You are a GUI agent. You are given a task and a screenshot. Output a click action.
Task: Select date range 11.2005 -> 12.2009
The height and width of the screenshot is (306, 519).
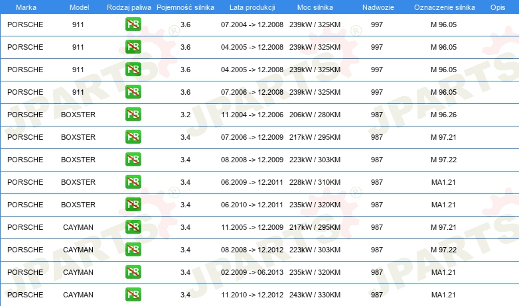click(x=252, y=227)
